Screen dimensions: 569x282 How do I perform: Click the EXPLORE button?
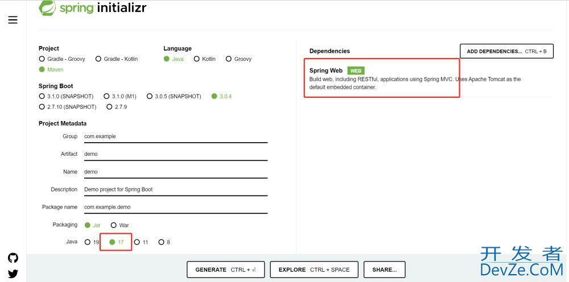(x=314, y=269)
